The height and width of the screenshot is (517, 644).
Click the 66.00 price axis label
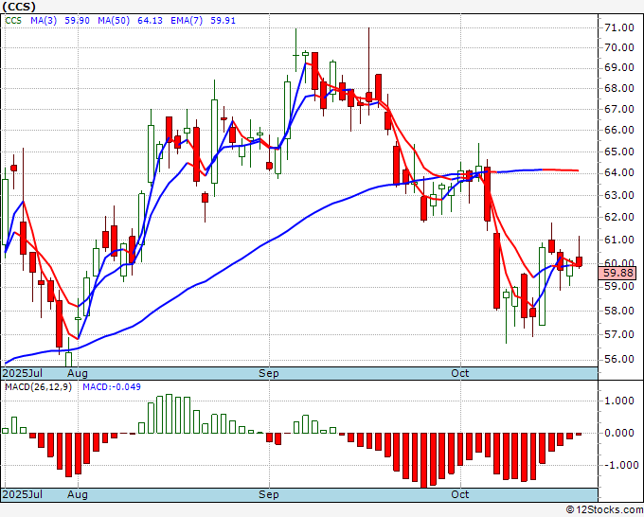coord(619,130)
